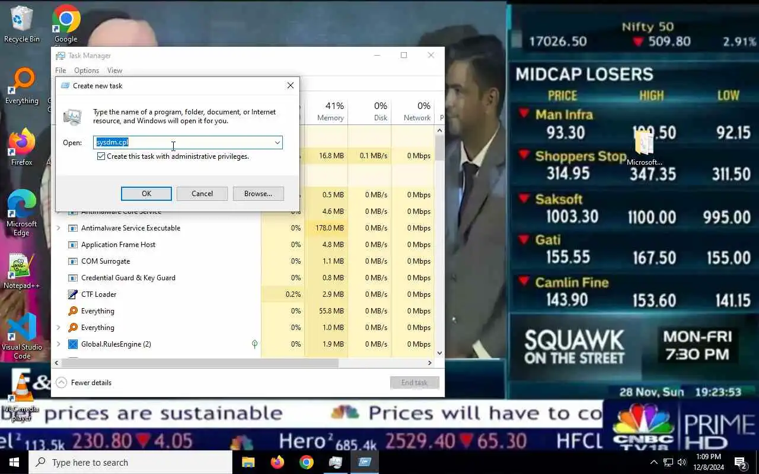Screen dimensions: 759x474
Task: Select the CTF Loader process name
Action: coord(99,294)
